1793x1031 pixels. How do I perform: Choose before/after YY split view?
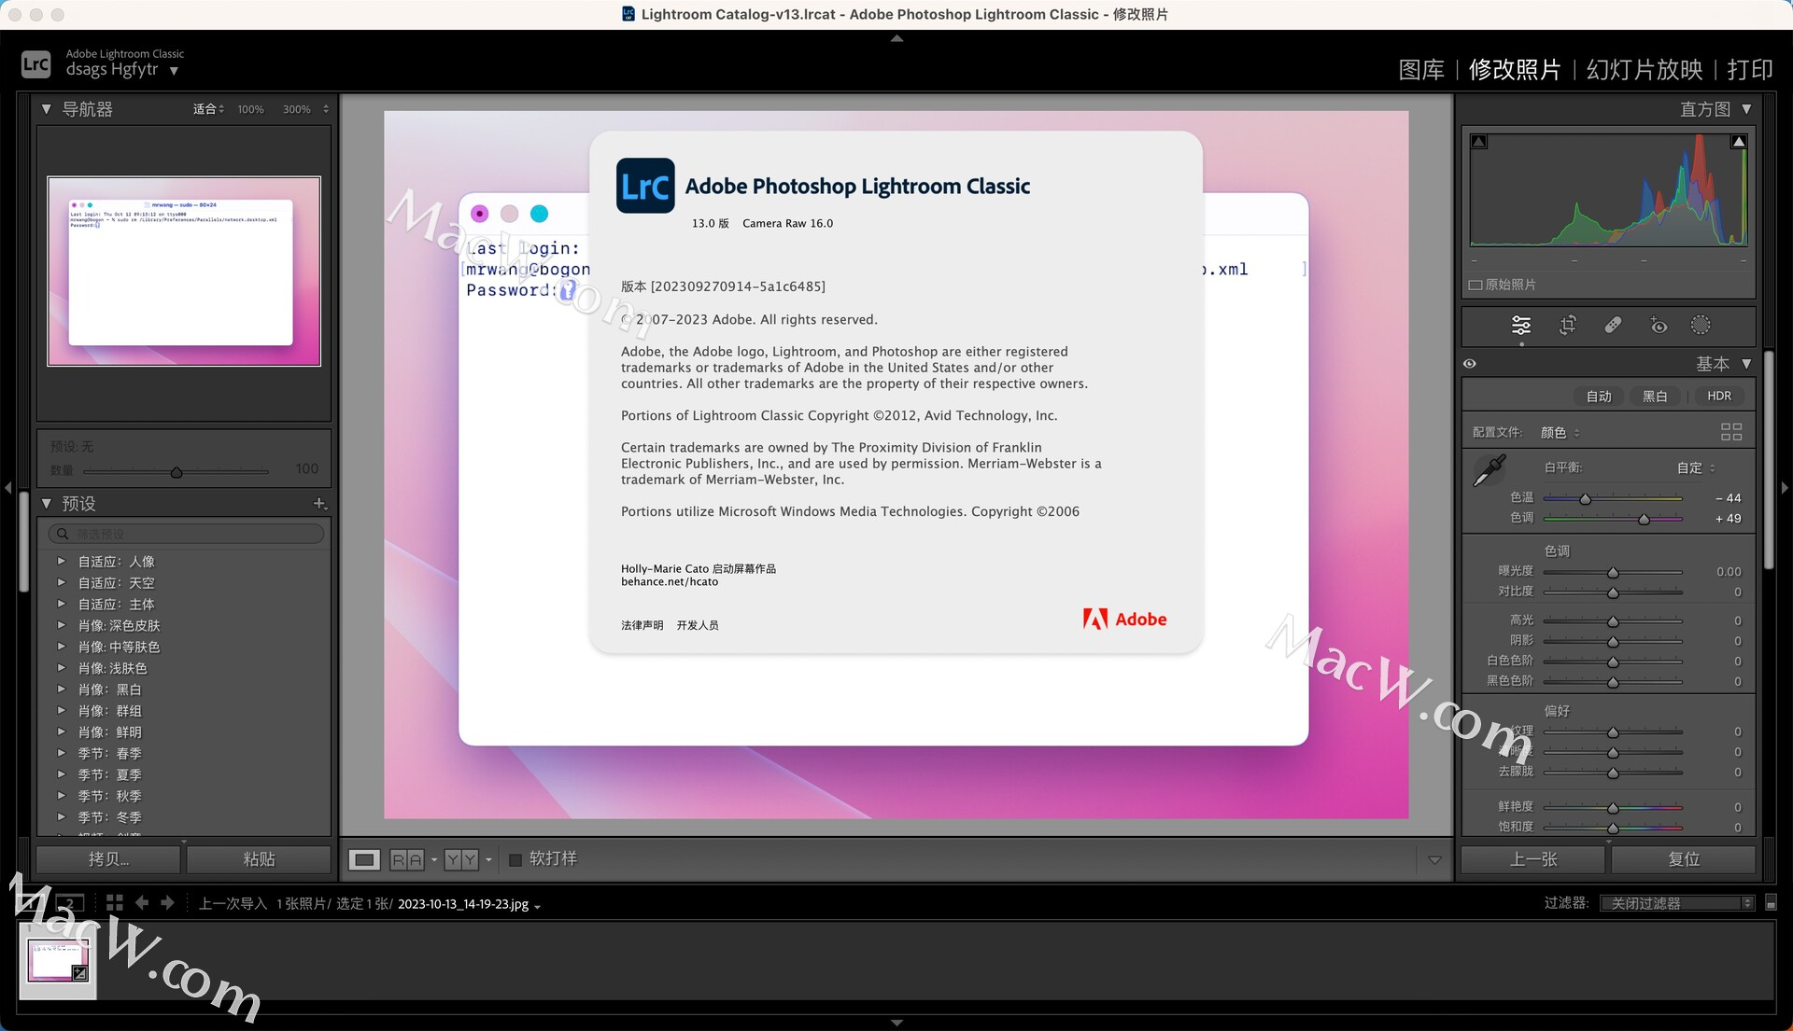(461, 859)
